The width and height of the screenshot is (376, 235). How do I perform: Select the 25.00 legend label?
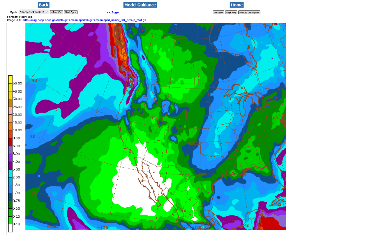pos(17,107)
